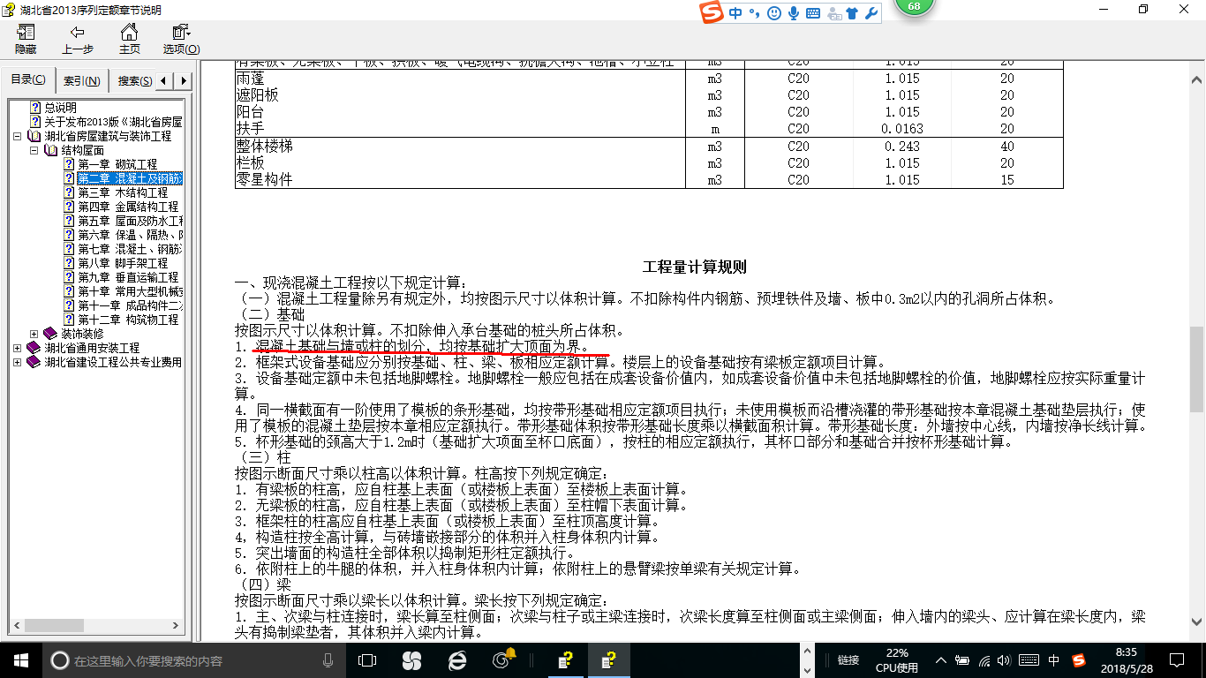Select 湖北省通用安装工程 book entry

[x=92, y=348]
